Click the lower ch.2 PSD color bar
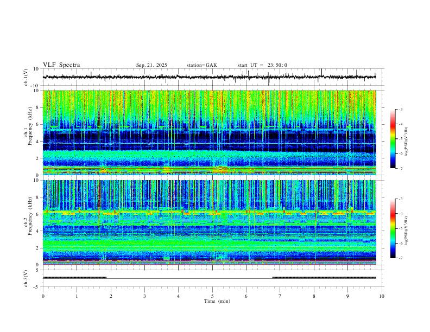Screen dimensions: 430x332 pos(393,228)
